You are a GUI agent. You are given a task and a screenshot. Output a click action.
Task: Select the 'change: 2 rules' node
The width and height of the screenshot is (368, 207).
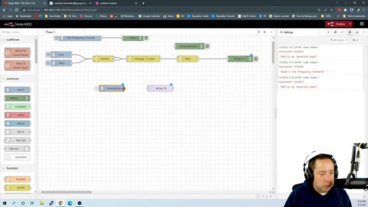pyautogui.click(x=143, y=59)
